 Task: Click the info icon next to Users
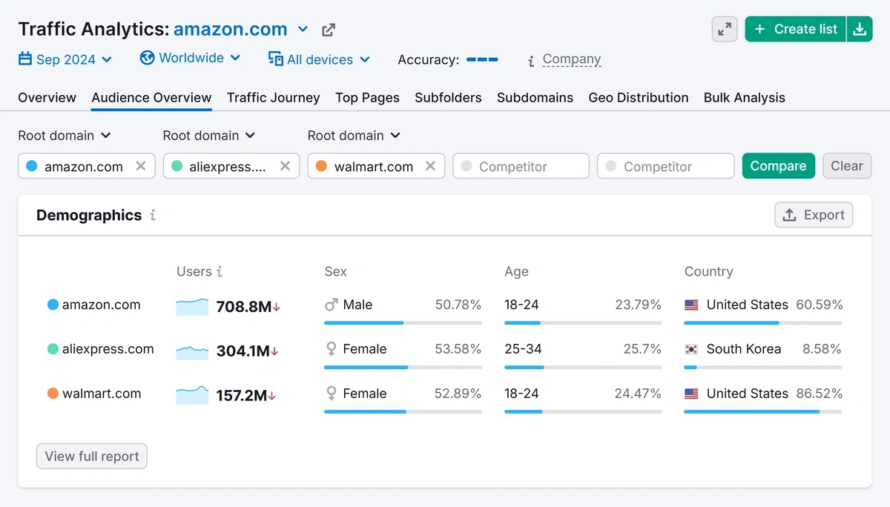click(220, 271)
